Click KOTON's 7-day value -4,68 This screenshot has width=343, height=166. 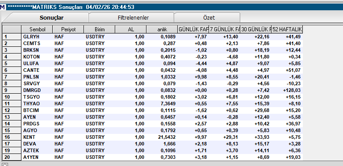pos(233,57)
